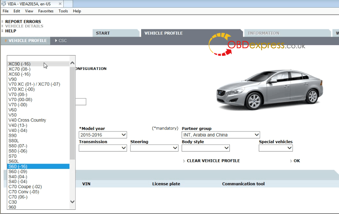
Task: Choose S80 (07-) from model list
Action: click(x=38, y=146)
